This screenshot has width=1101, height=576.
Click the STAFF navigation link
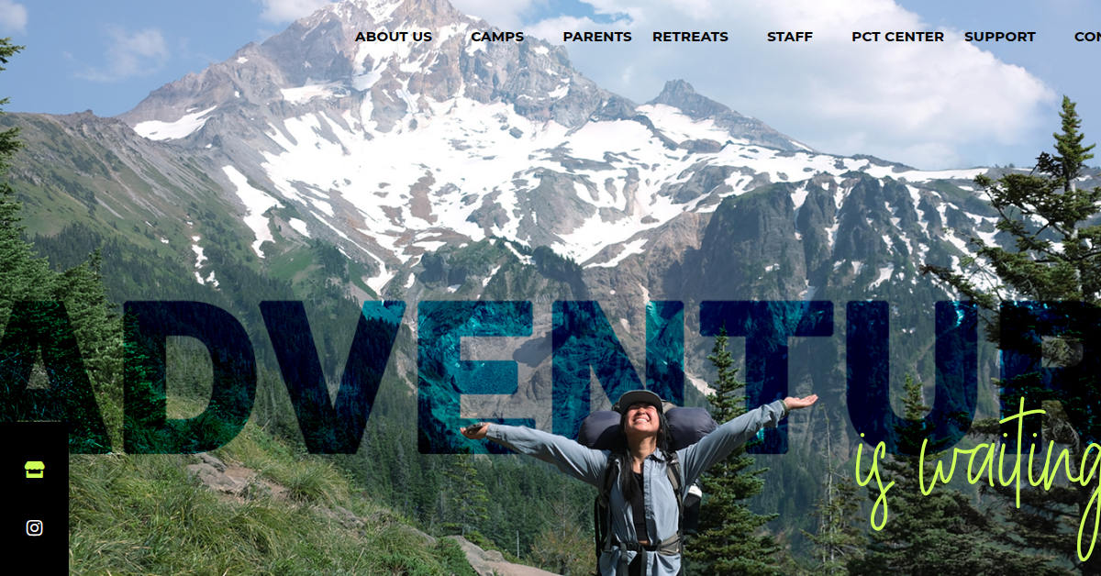click(790, 37)
